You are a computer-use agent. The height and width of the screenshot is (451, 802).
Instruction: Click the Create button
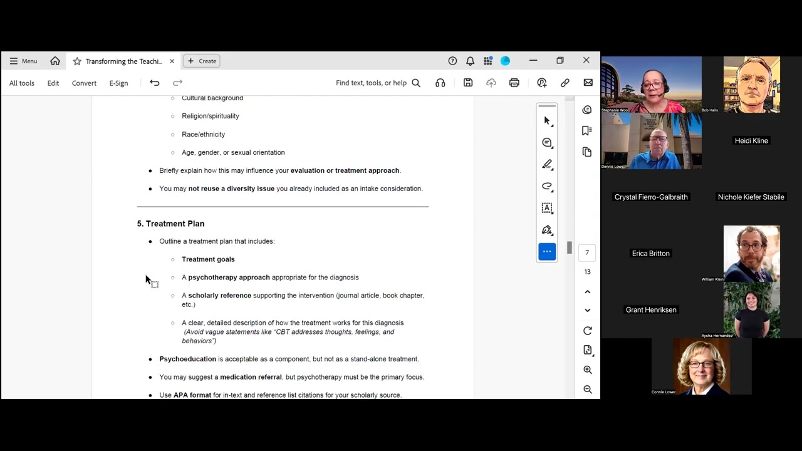(x=202, y=61)
